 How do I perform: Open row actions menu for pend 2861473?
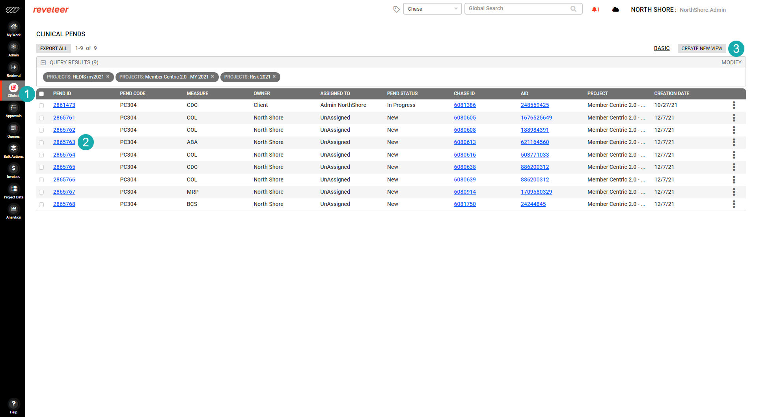[734, 105]
